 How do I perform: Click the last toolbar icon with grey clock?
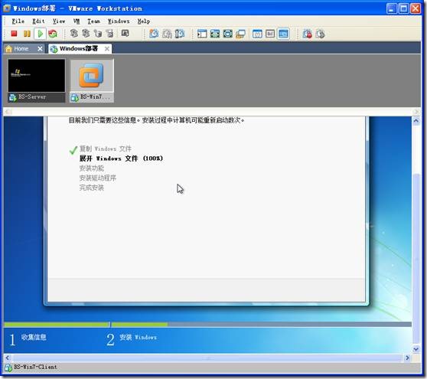pyautogui.click(x=320, y=34)
